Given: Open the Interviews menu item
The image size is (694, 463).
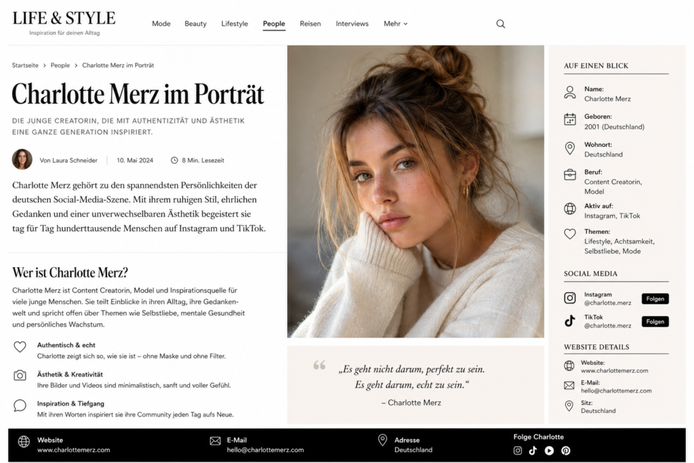Looking at the screenshot, I should pos(352,24).
